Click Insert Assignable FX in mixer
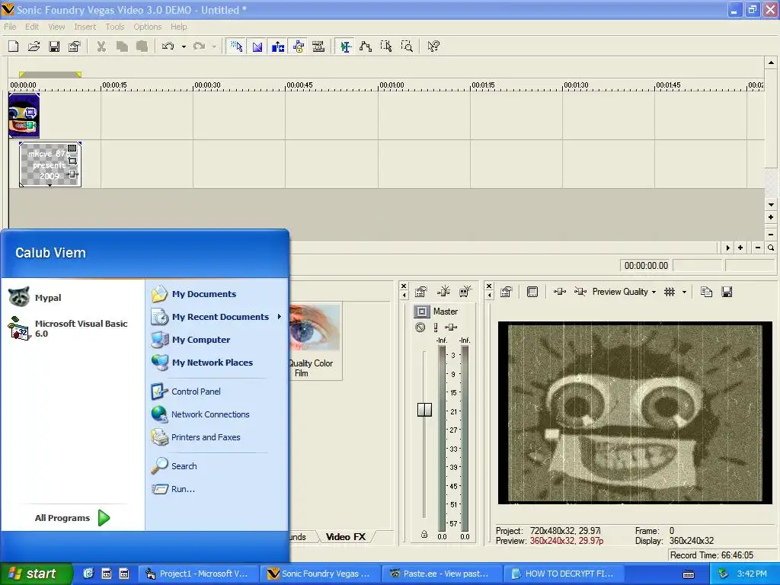Screen dimensions: 780x585 [x=443, y=292]
